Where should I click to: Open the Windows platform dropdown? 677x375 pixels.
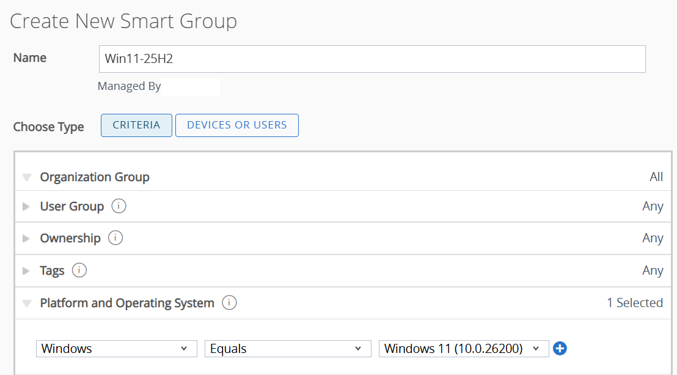coord(117,349)
